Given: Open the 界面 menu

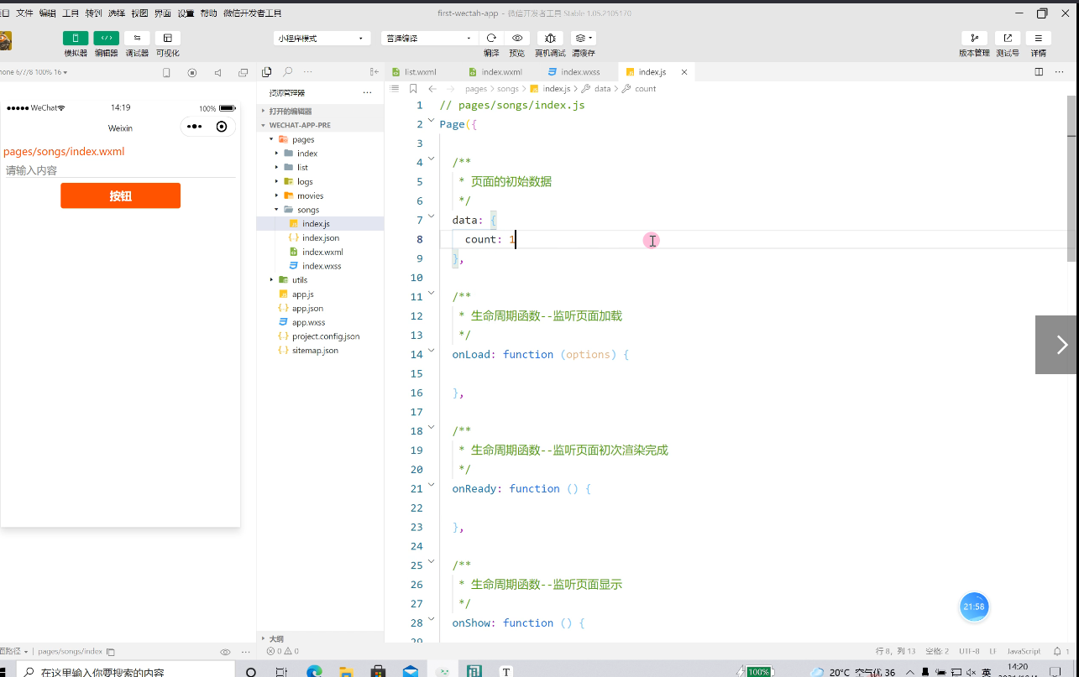Looking at the screenshot, I should pyautogui.click(x=163, y=13).
